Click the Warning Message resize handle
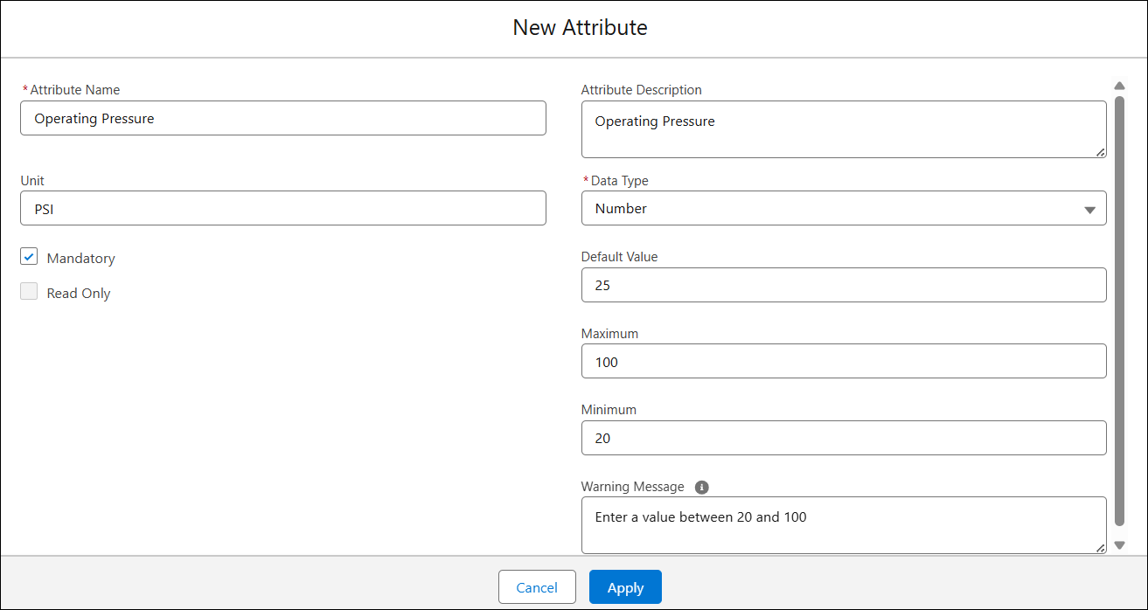Viewport: 1148px width, 610px height. [1100, 548]
